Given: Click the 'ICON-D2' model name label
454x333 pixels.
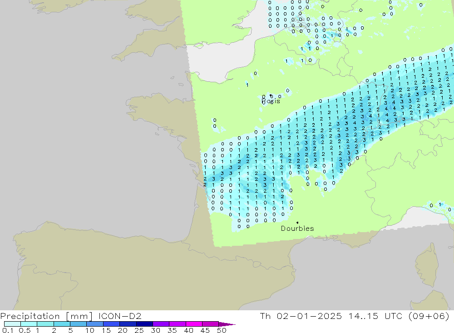Looking at the screenshot, I should [120, 316].
